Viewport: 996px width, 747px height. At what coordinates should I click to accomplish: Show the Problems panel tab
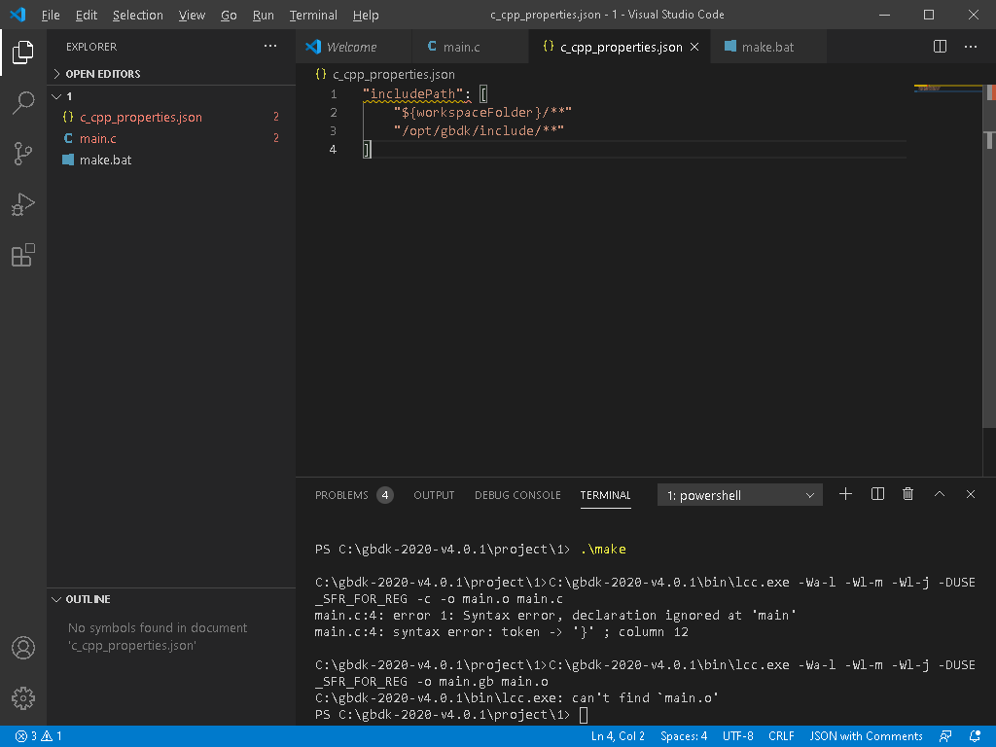coord(354,495)
